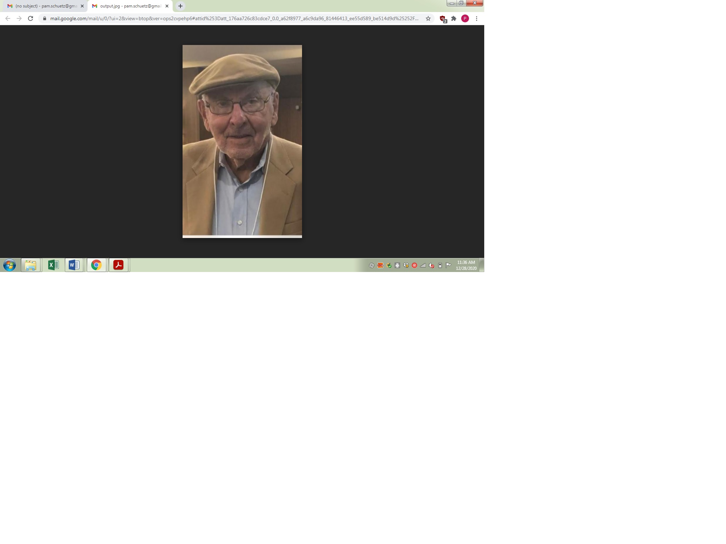726x544 pixels.
Task: Go forward to the next page
Action: [x=19, y=18]
